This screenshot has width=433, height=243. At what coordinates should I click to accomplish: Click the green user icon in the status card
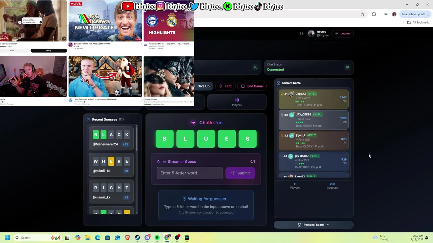point(255,67)
